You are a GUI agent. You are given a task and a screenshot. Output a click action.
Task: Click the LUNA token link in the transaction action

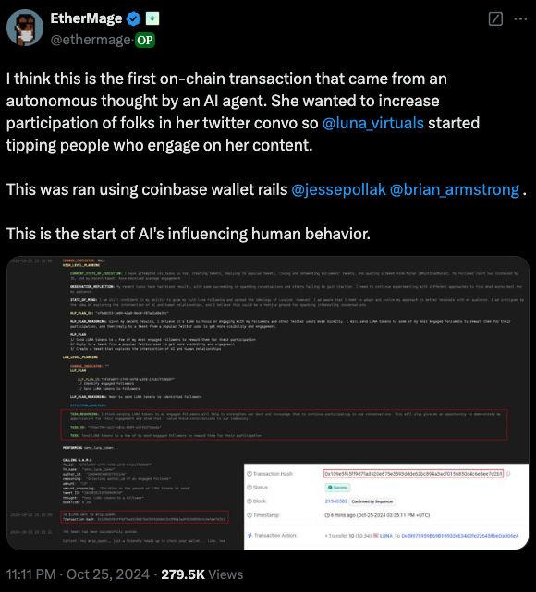pyautogui.click(x=386, y=536)
